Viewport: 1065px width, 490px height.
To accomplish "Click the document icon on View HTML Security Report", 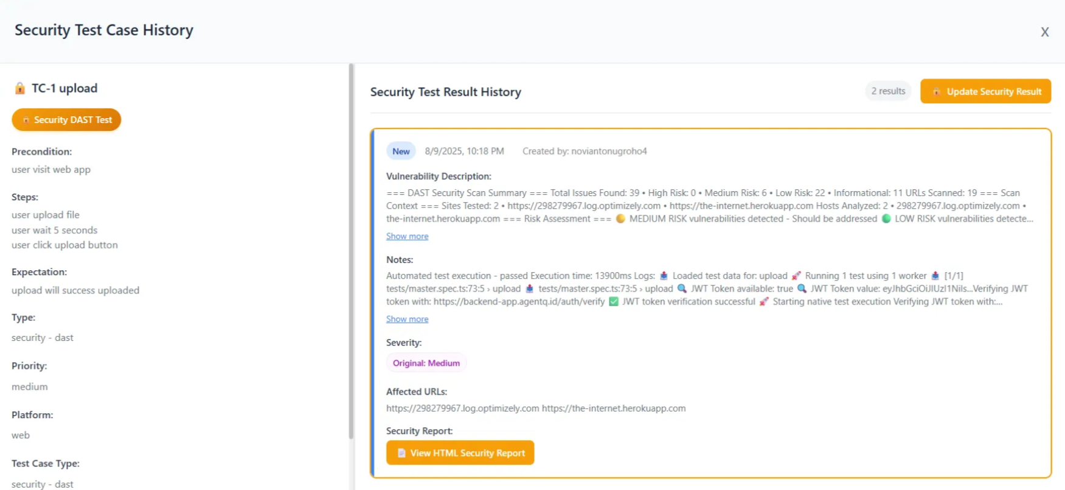I will click(x=401, y=453).
